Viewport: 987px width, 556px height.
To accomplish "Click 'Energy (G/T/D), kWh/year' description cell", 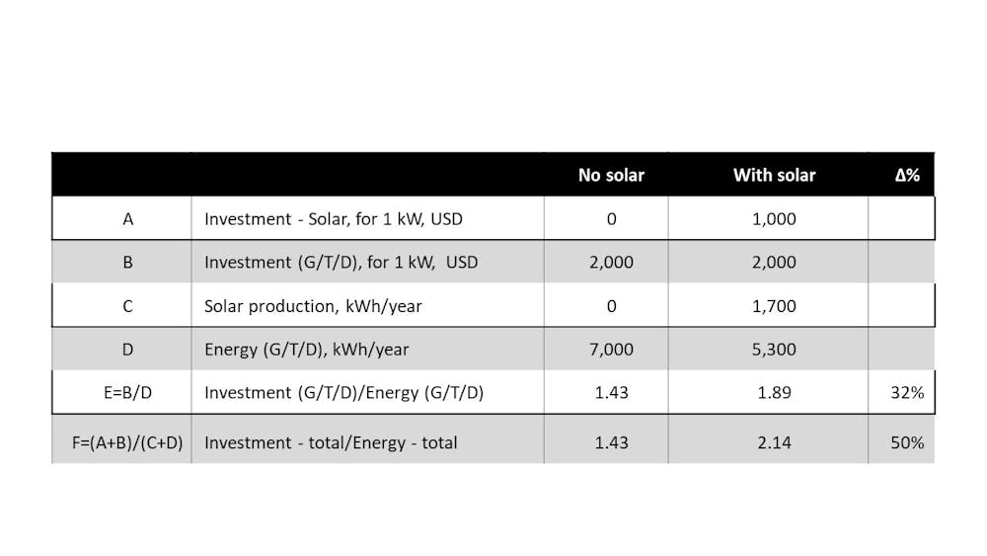I will (306, 350).
